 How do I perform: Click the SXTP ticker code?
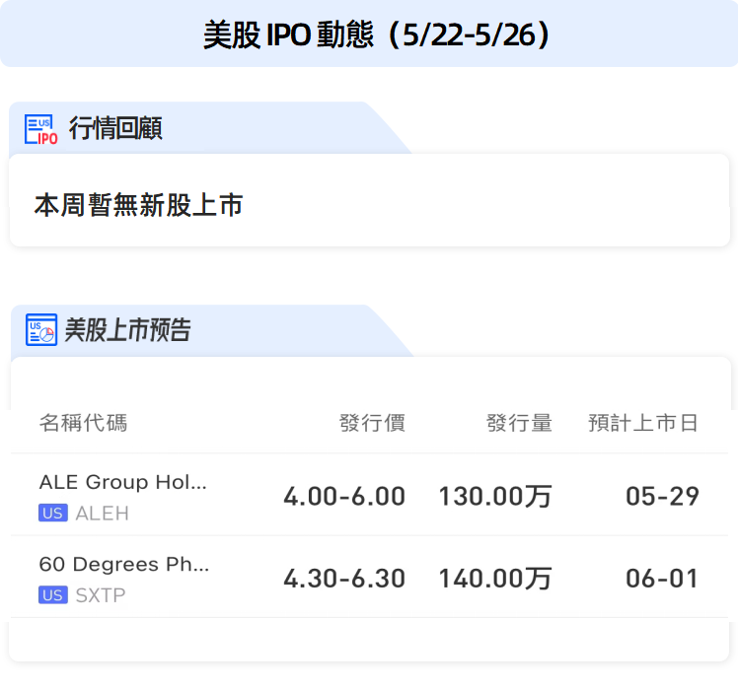[101, 595]
